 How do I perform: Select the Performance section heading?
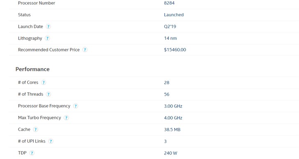(x=32, y=69)
